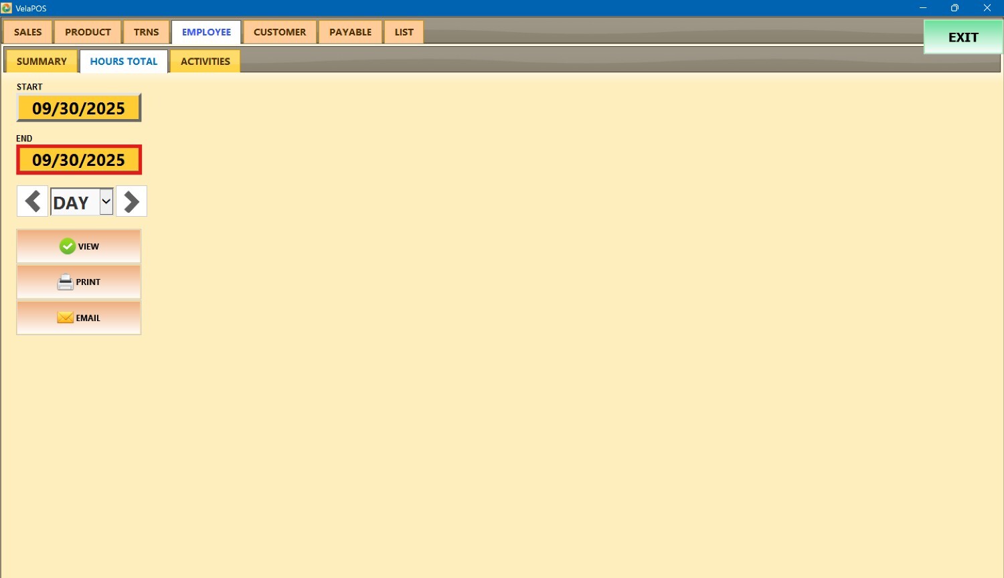Open the CUSTOMER tab

(x=280, y=32)
